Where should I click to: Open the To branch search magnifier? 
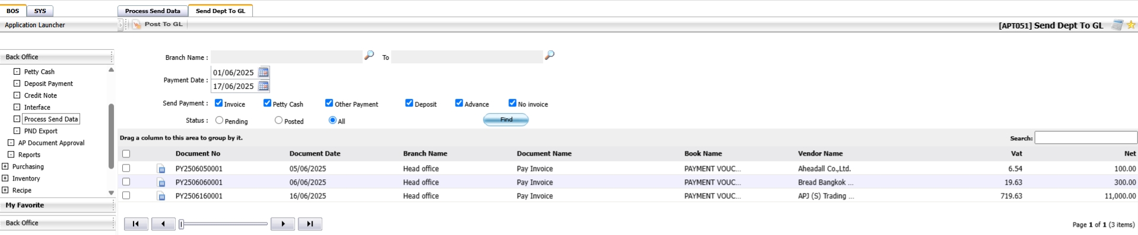(549, 55)
